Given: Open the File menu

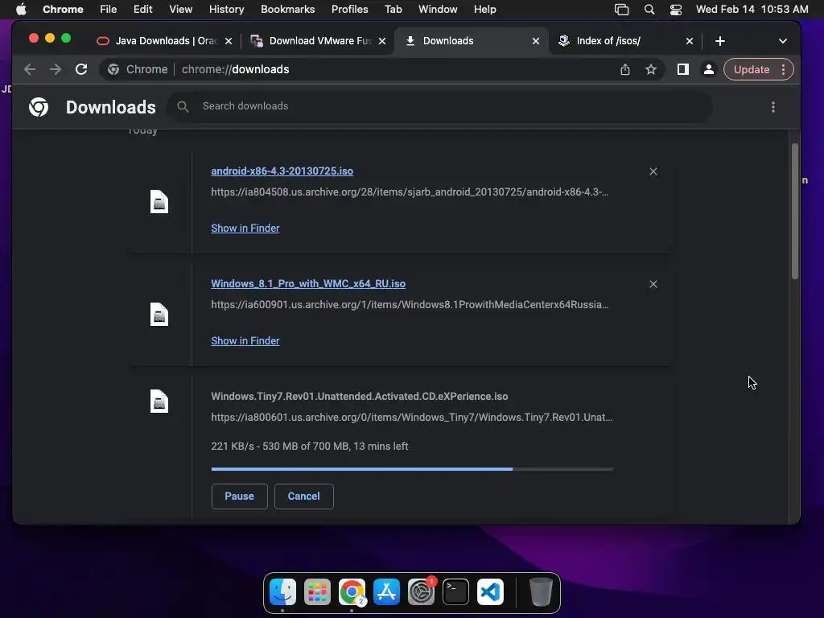Looking at the screenshot, I should point(109,10).
